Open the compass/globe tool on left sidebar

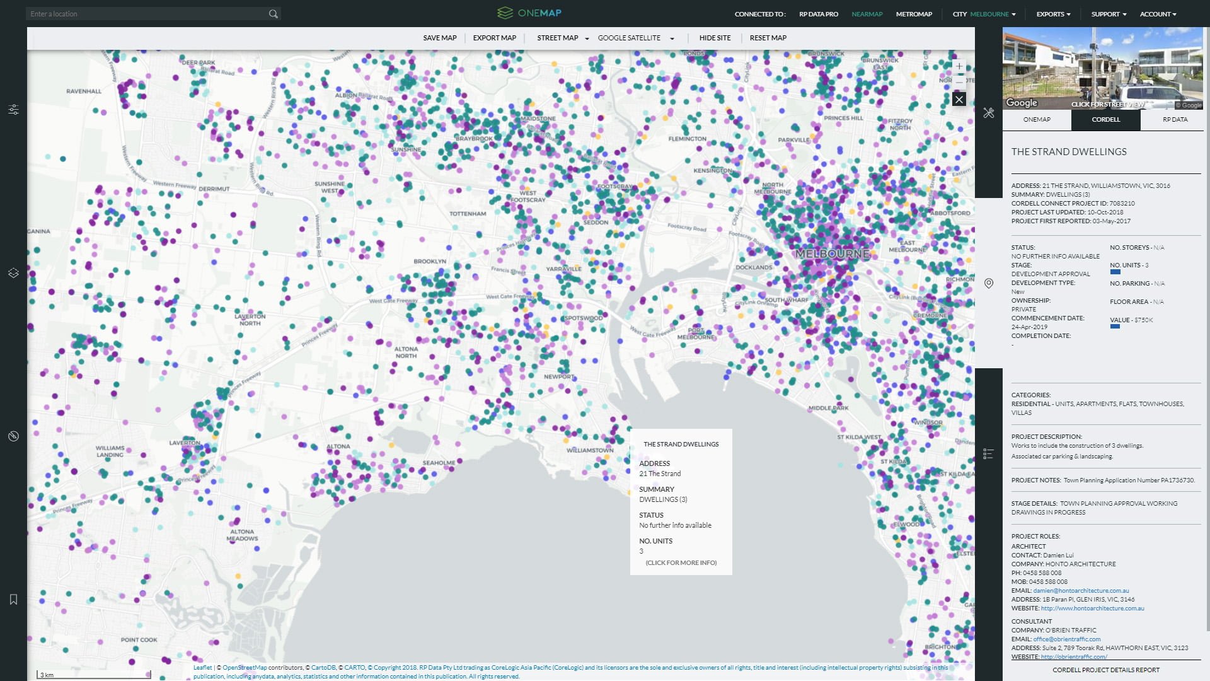coord(13,435)
